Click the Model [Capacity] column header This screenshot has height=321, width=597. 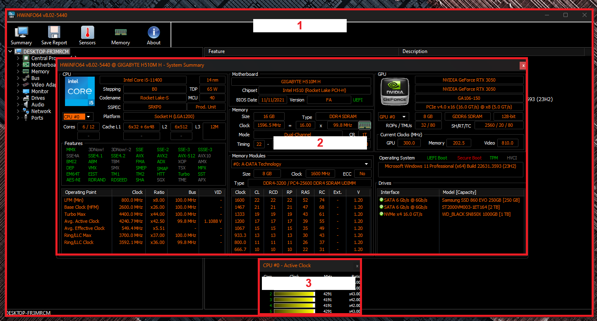point(482,192)
